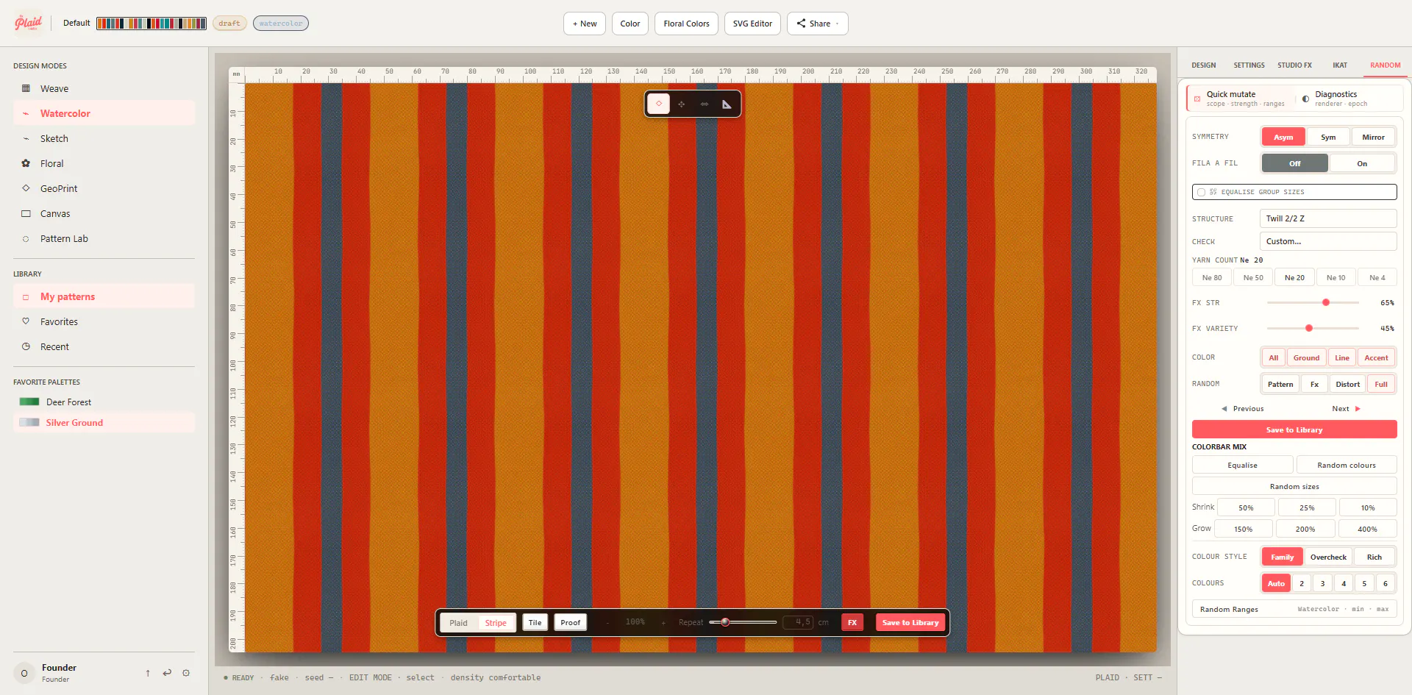1412x695 pixels.
Task: Click the + New button
Action: [x=585, y=24]
